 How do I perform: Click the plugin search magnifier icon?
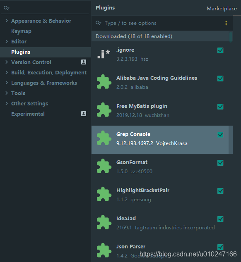(98, 23)
